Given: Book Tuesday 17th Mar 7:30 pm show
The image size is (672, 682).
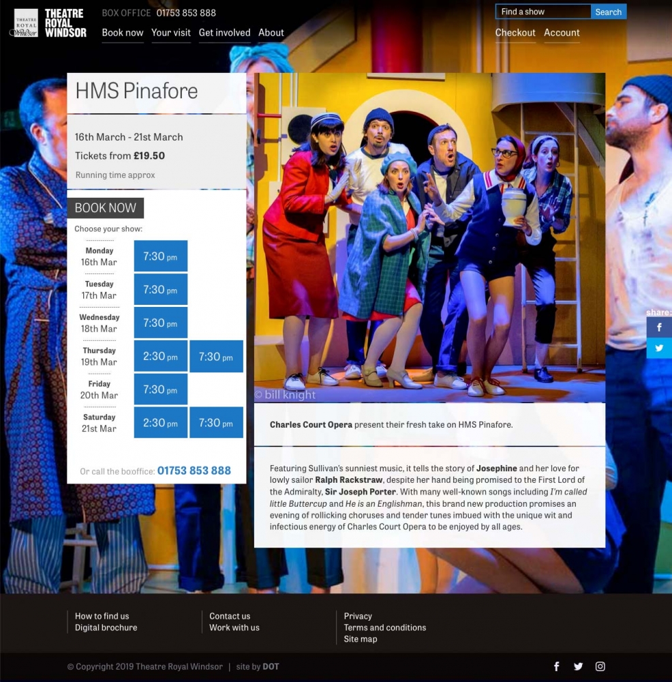Looking at the screenshot, I should click(x=160, y=289).
